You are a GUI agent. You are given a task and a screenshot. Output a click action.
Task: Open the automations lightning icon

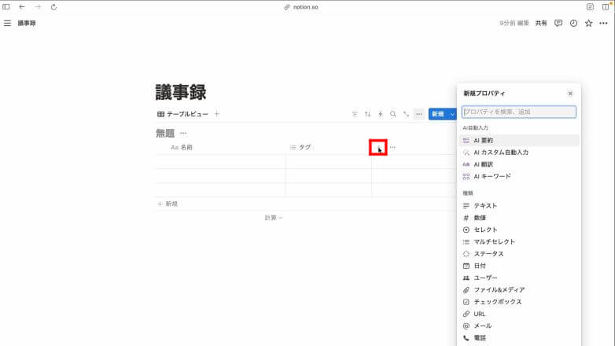pyautogui.click(x=381, y=114)
